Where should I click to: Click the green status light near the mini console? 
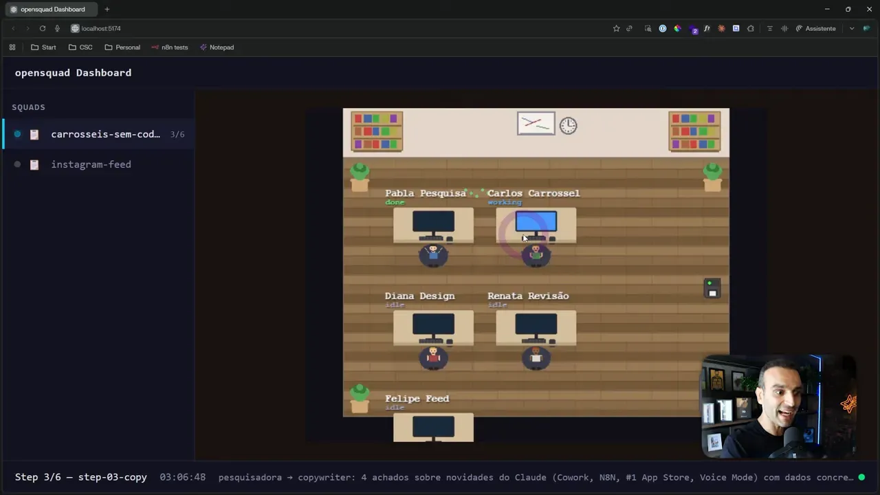pyautogui.click(x=709, y=282)
